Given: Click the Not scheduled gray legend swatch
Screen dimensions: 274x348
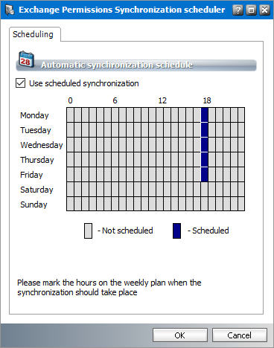Looking at the screenshot, I should [88, 231].
